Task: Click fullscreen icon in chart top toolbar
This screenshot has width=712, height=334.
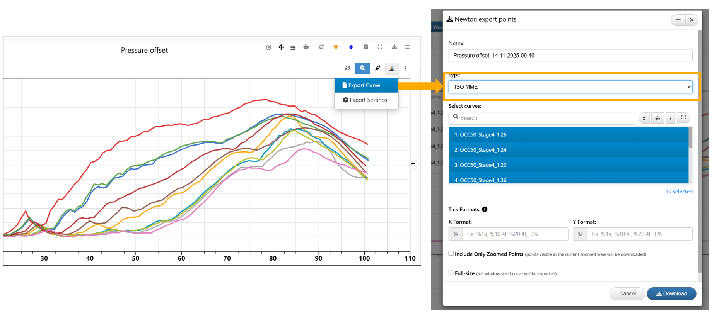Action: (x=380, y=47)
